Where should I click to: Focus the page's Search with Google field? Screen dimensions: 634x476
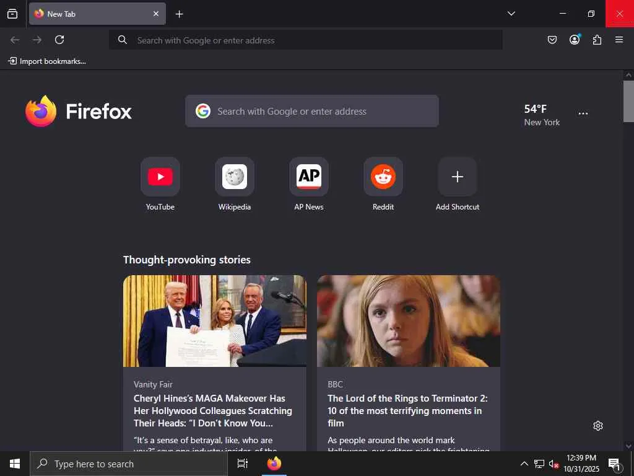click(x=312, y=111)
